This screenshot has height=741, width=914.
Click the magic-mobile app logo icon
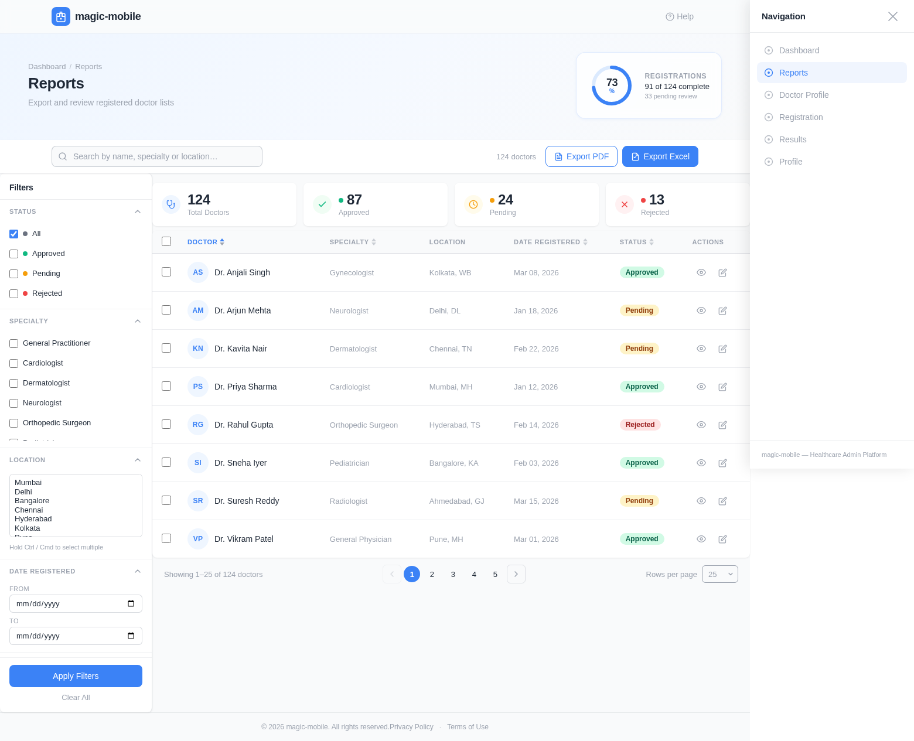[61, 16]
